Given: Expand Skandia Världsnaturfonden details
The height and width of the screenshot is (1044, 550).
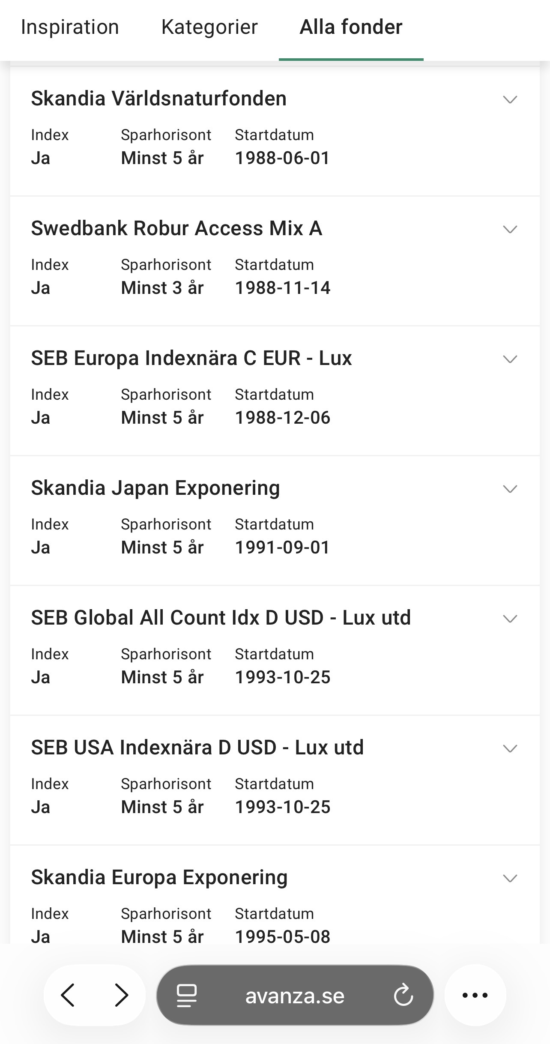Looking at the screenshot, I should tap(510, 99).
